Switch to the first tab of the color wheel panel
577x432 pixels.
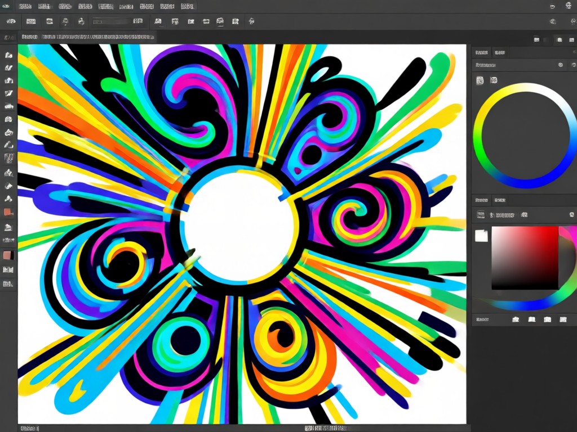tap(481, 52)
